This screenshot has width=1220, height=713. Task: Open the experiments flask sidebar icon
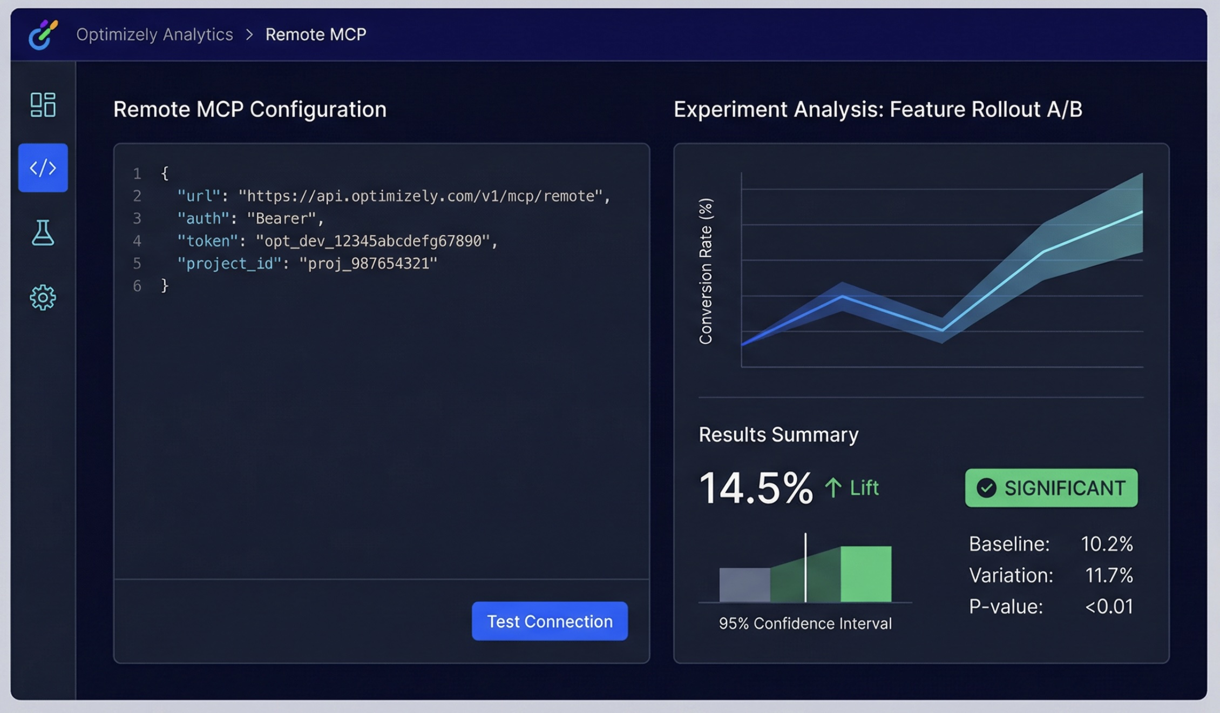tap(43, 233)
